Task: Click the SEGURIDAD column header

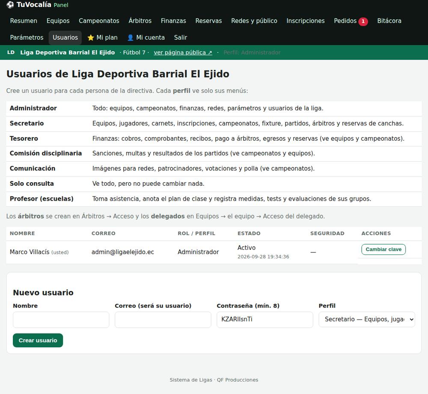Action: click(327, 233)
